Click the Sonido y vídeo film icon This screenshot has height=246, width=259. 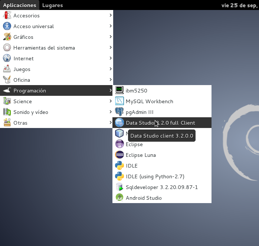pyautogui.click(x=7, y=112)
